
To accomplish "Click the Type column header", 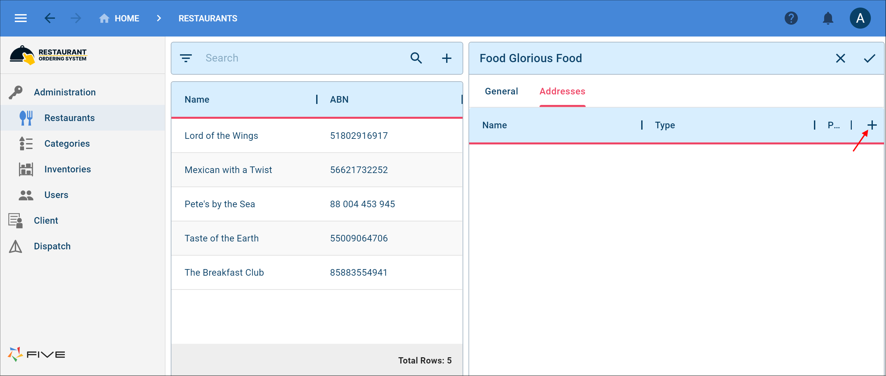I will coord(665,125).
